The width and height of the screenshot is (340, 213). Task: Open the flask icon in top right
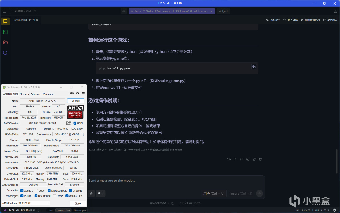click(335, 11)
